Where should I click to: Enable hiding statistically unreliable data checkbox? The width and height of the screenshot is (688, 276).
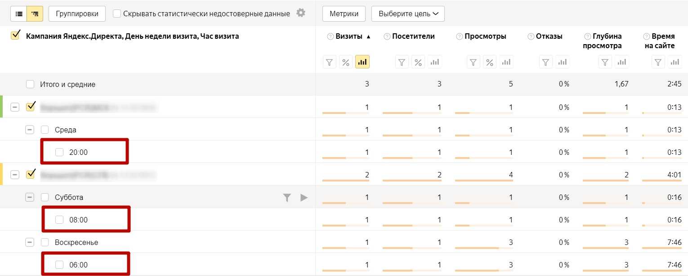click(x=117, y=14)
